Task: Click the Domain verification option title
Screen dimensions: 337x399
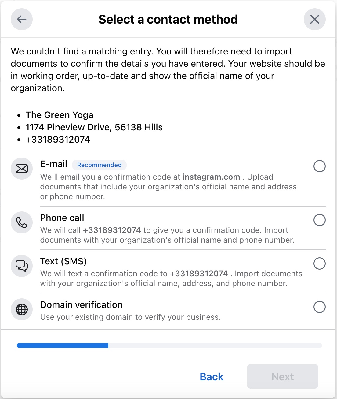Action: 81,305
